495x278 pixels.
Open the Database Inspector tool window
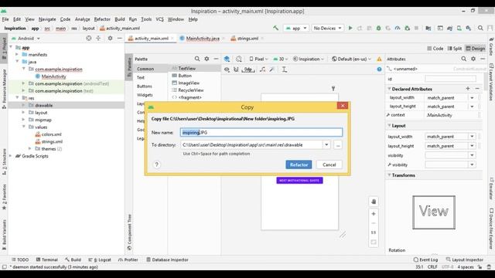coord(167,259)
